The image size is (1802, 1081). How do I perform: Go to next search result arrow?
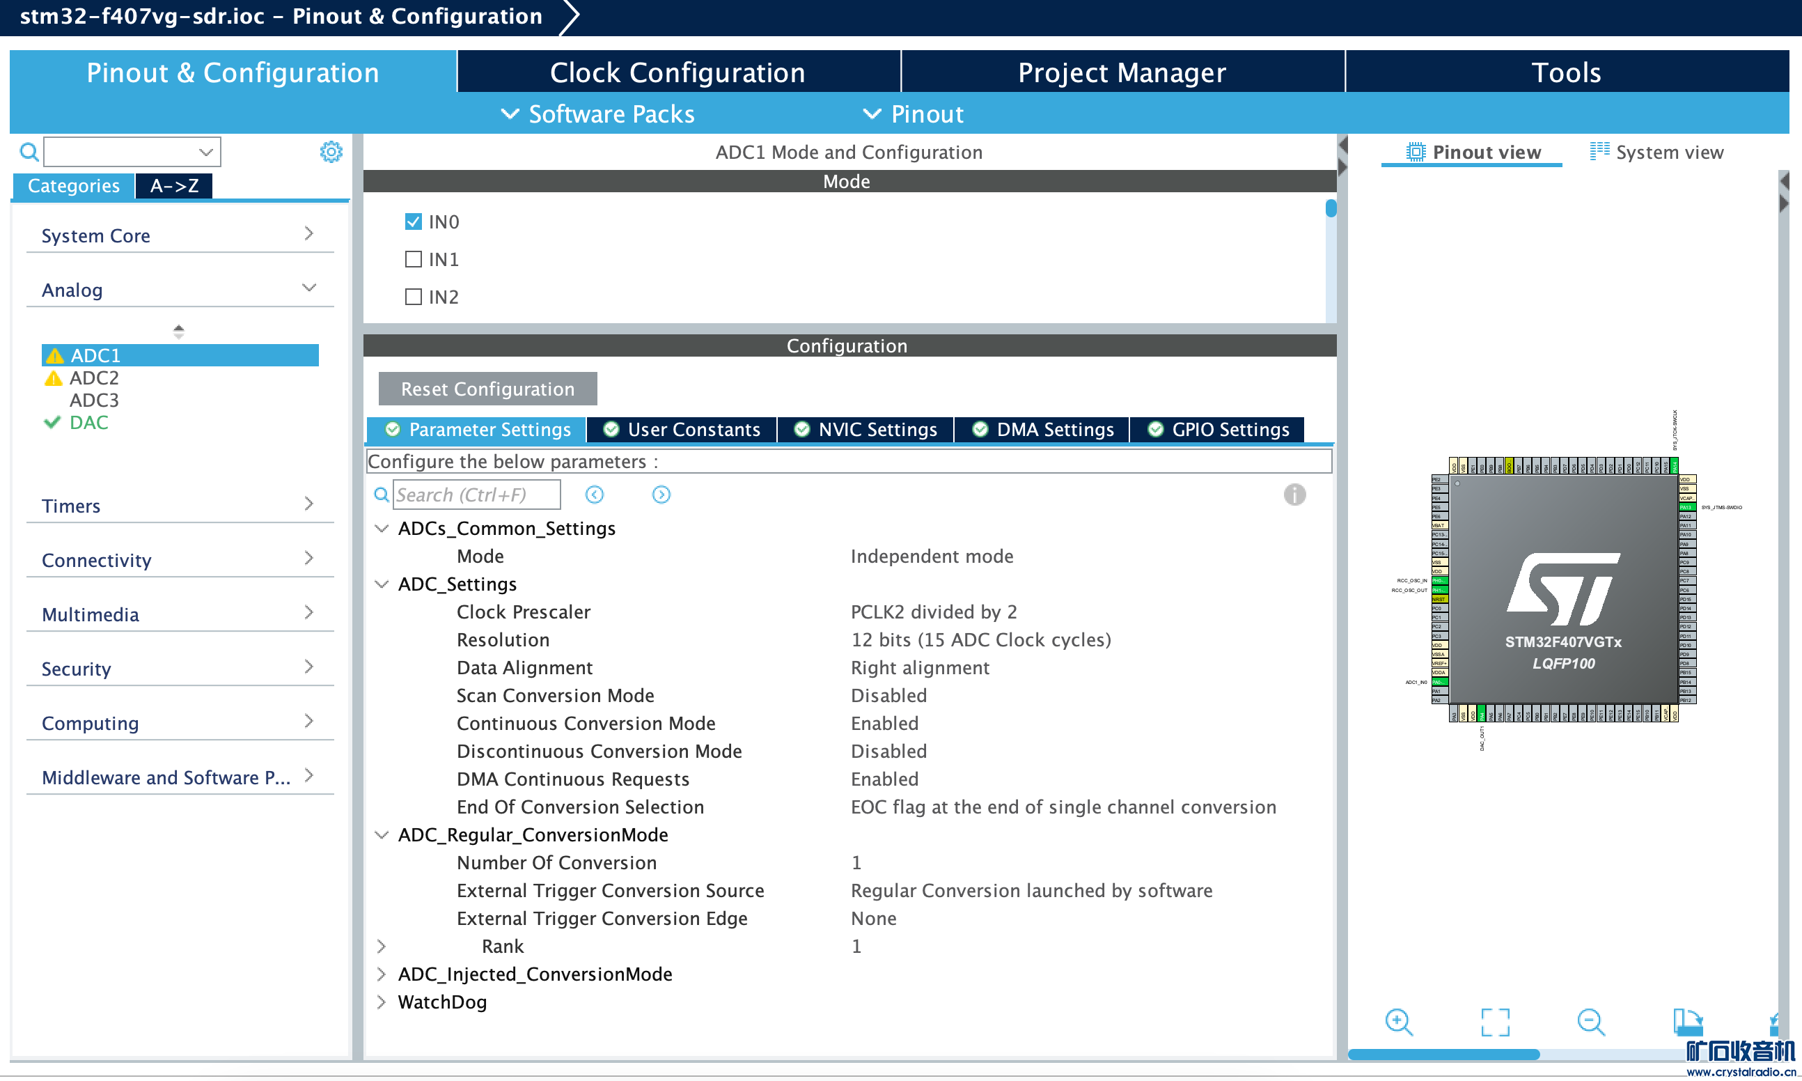(661, 495)
